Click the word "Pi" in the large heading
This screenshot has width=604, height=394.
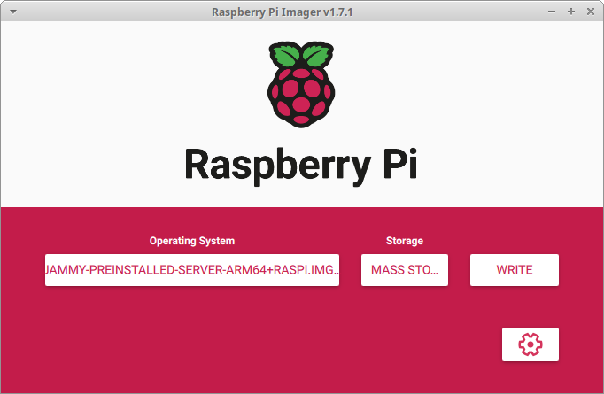(x=394, y=165)
